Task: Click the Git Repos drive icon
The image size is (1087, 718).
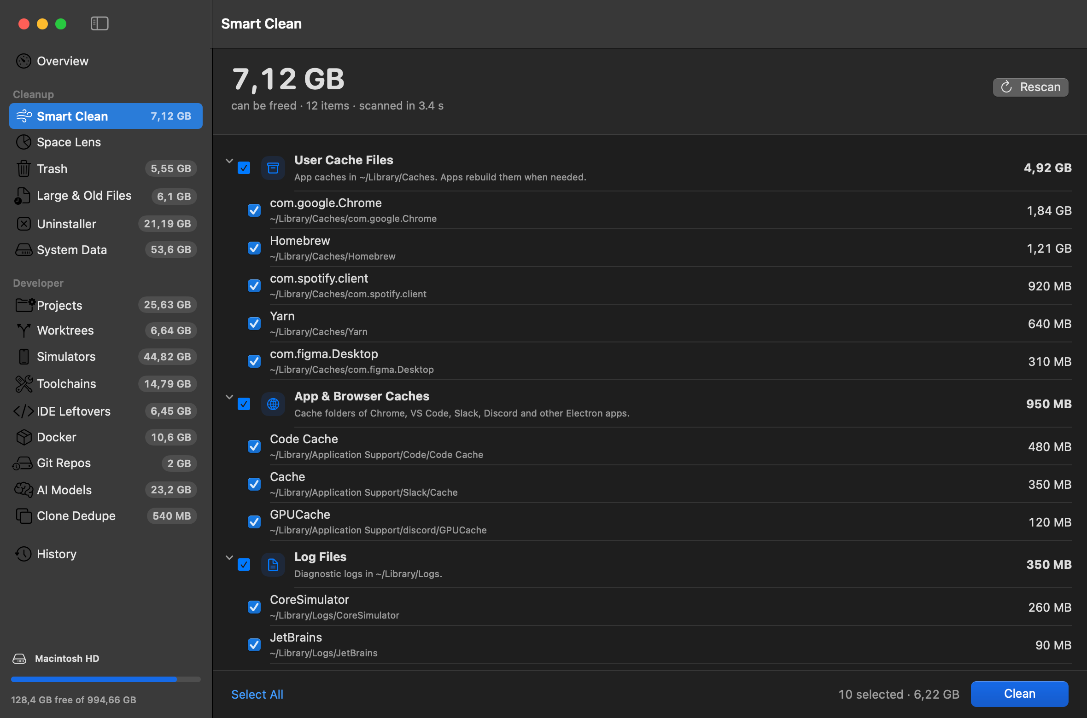Action: [22, 463]
